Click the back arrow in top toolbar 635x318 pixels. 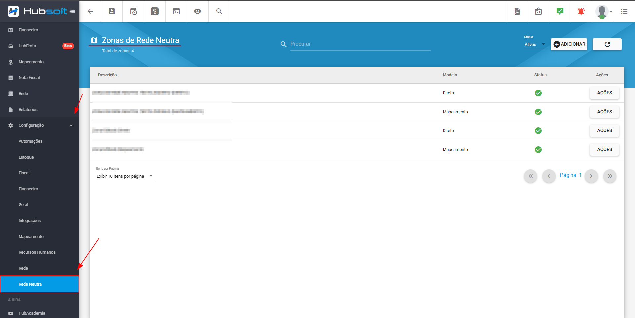90,11
